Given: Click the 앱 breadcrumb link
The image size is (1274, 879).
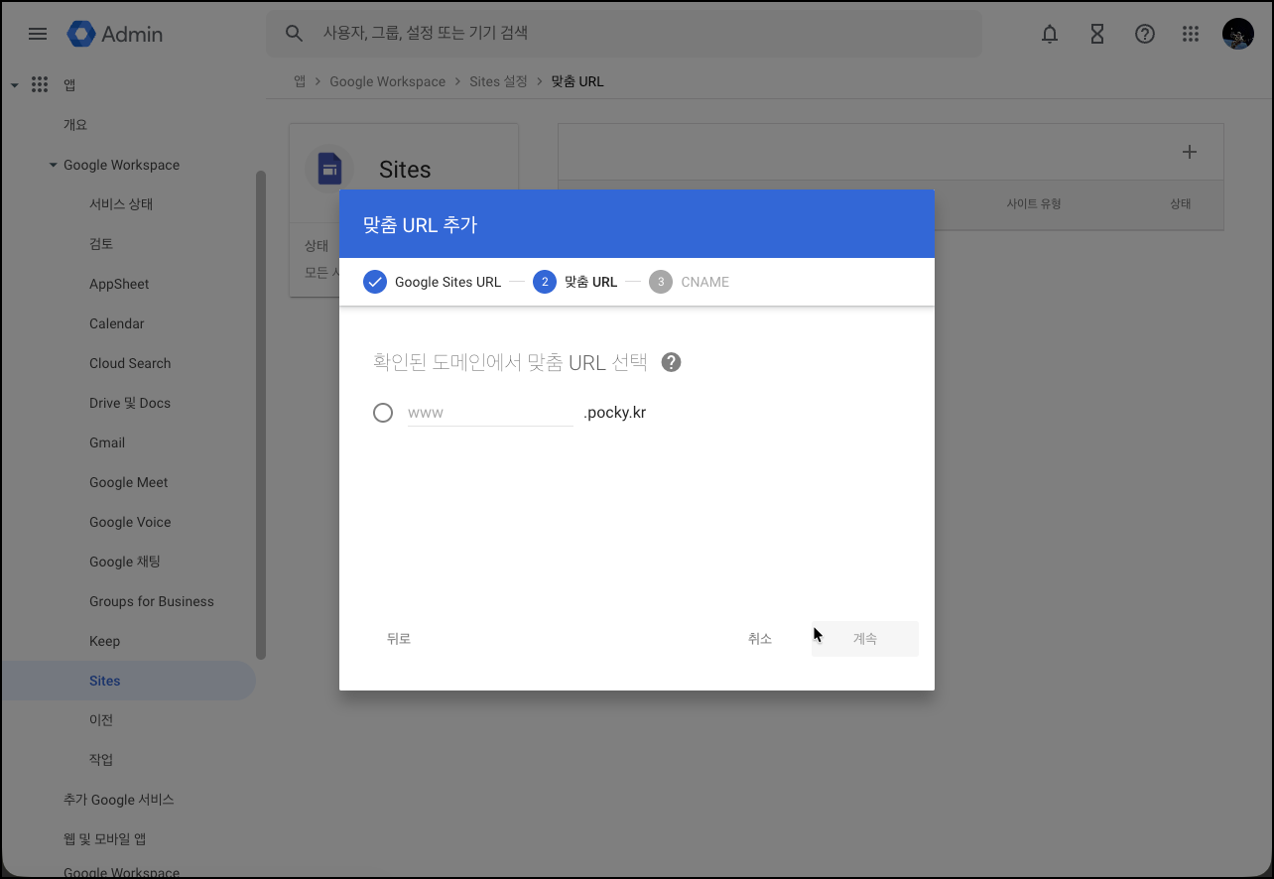Looking at the screenshot, I should point(300,81).
